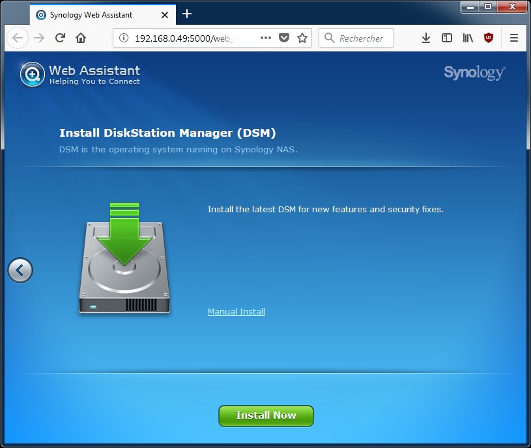Image resolution: width=531 pixels, height=448 pixels.
Task: Go back using the page's left arrow
Action: (20, 270)
